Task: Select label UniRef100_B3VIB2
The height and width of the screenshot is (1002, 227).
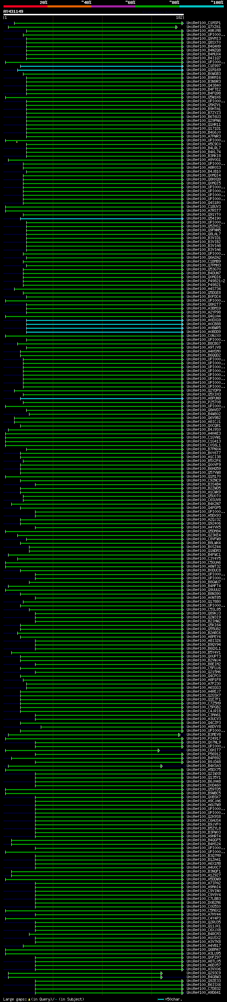Action: 204,242
